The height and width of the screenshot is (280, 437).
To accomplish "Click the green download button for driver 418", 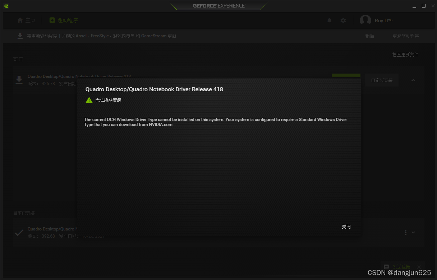I will [346, 75].
